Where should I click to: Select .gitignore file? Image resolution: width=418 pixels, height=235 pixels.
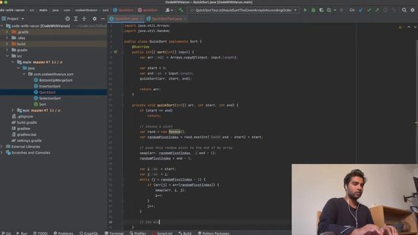(25, 116)
